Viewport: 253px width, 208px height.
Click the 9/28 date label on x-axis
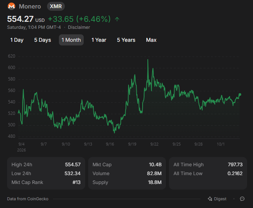coord(199,144)
